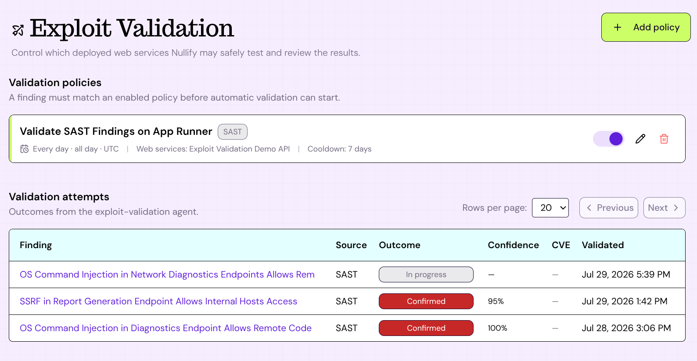Open OS Command Injection in Diagnostics Endpoint finding
Screen dimensions: 697x361
165,328
